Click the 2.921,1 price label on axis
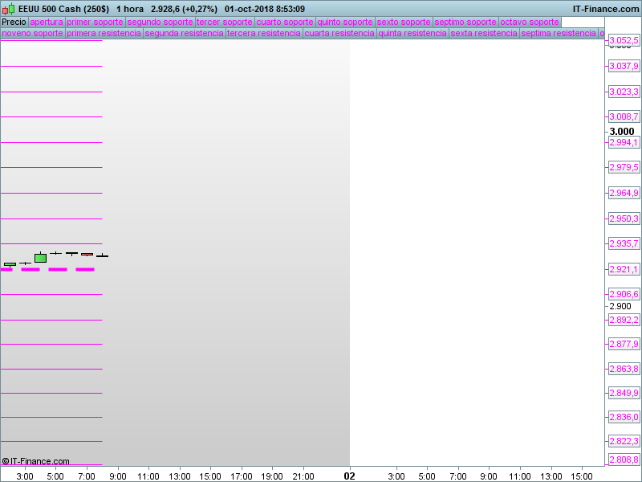The image size is (642, 482). click(624, 269)
